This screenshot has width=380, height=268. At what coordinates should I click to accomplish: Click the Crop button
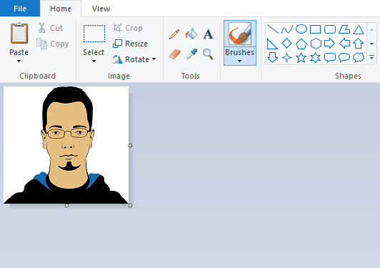128,28
